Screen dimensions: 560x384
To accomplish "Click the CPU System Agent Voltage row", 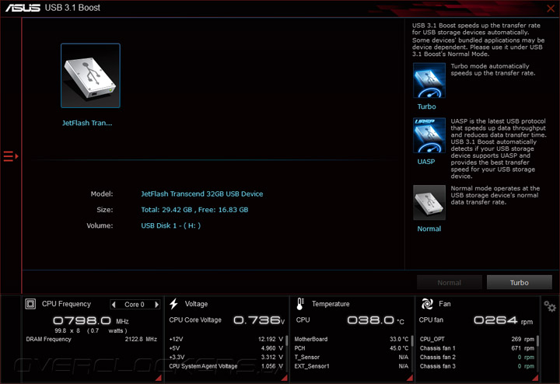I will [x=226, y=366].
